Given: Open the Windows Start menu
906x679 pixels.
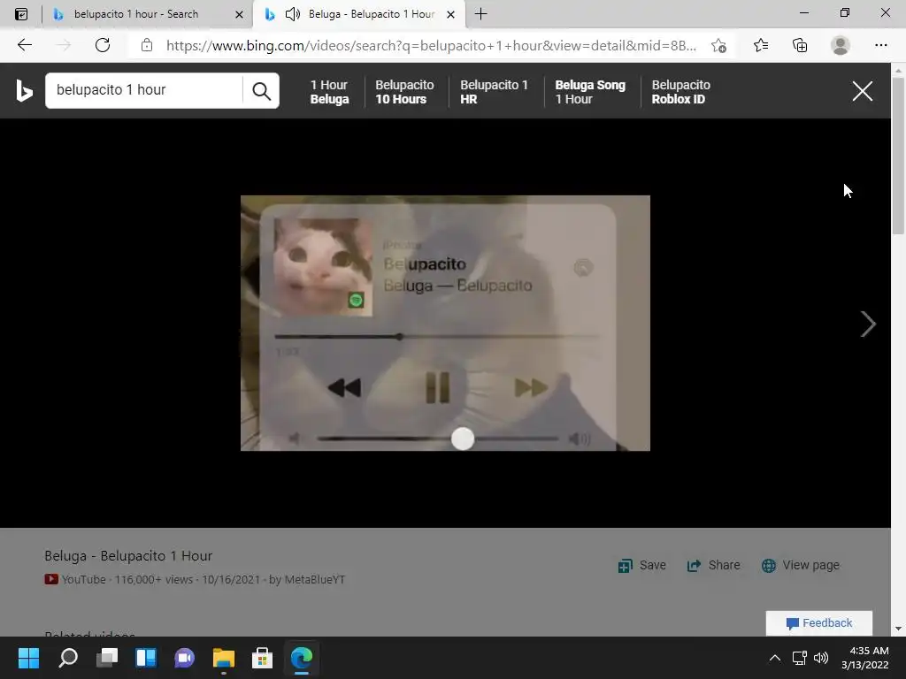Looking at the screenshot, I should click(28, 658).
